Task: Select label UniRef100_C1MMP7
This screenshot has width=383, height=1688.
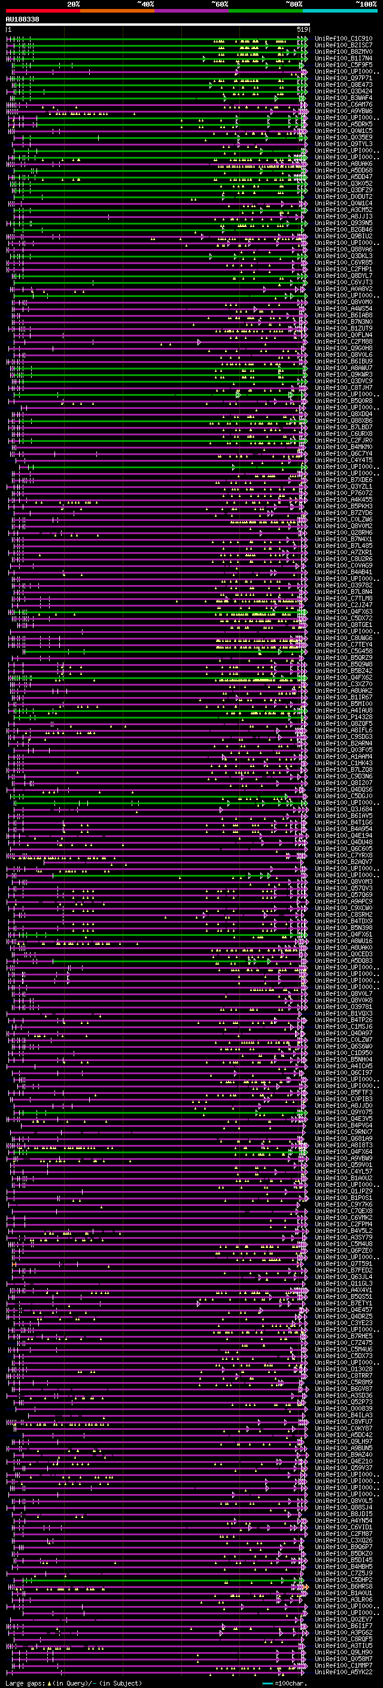Action: (x=344, y=1665)
